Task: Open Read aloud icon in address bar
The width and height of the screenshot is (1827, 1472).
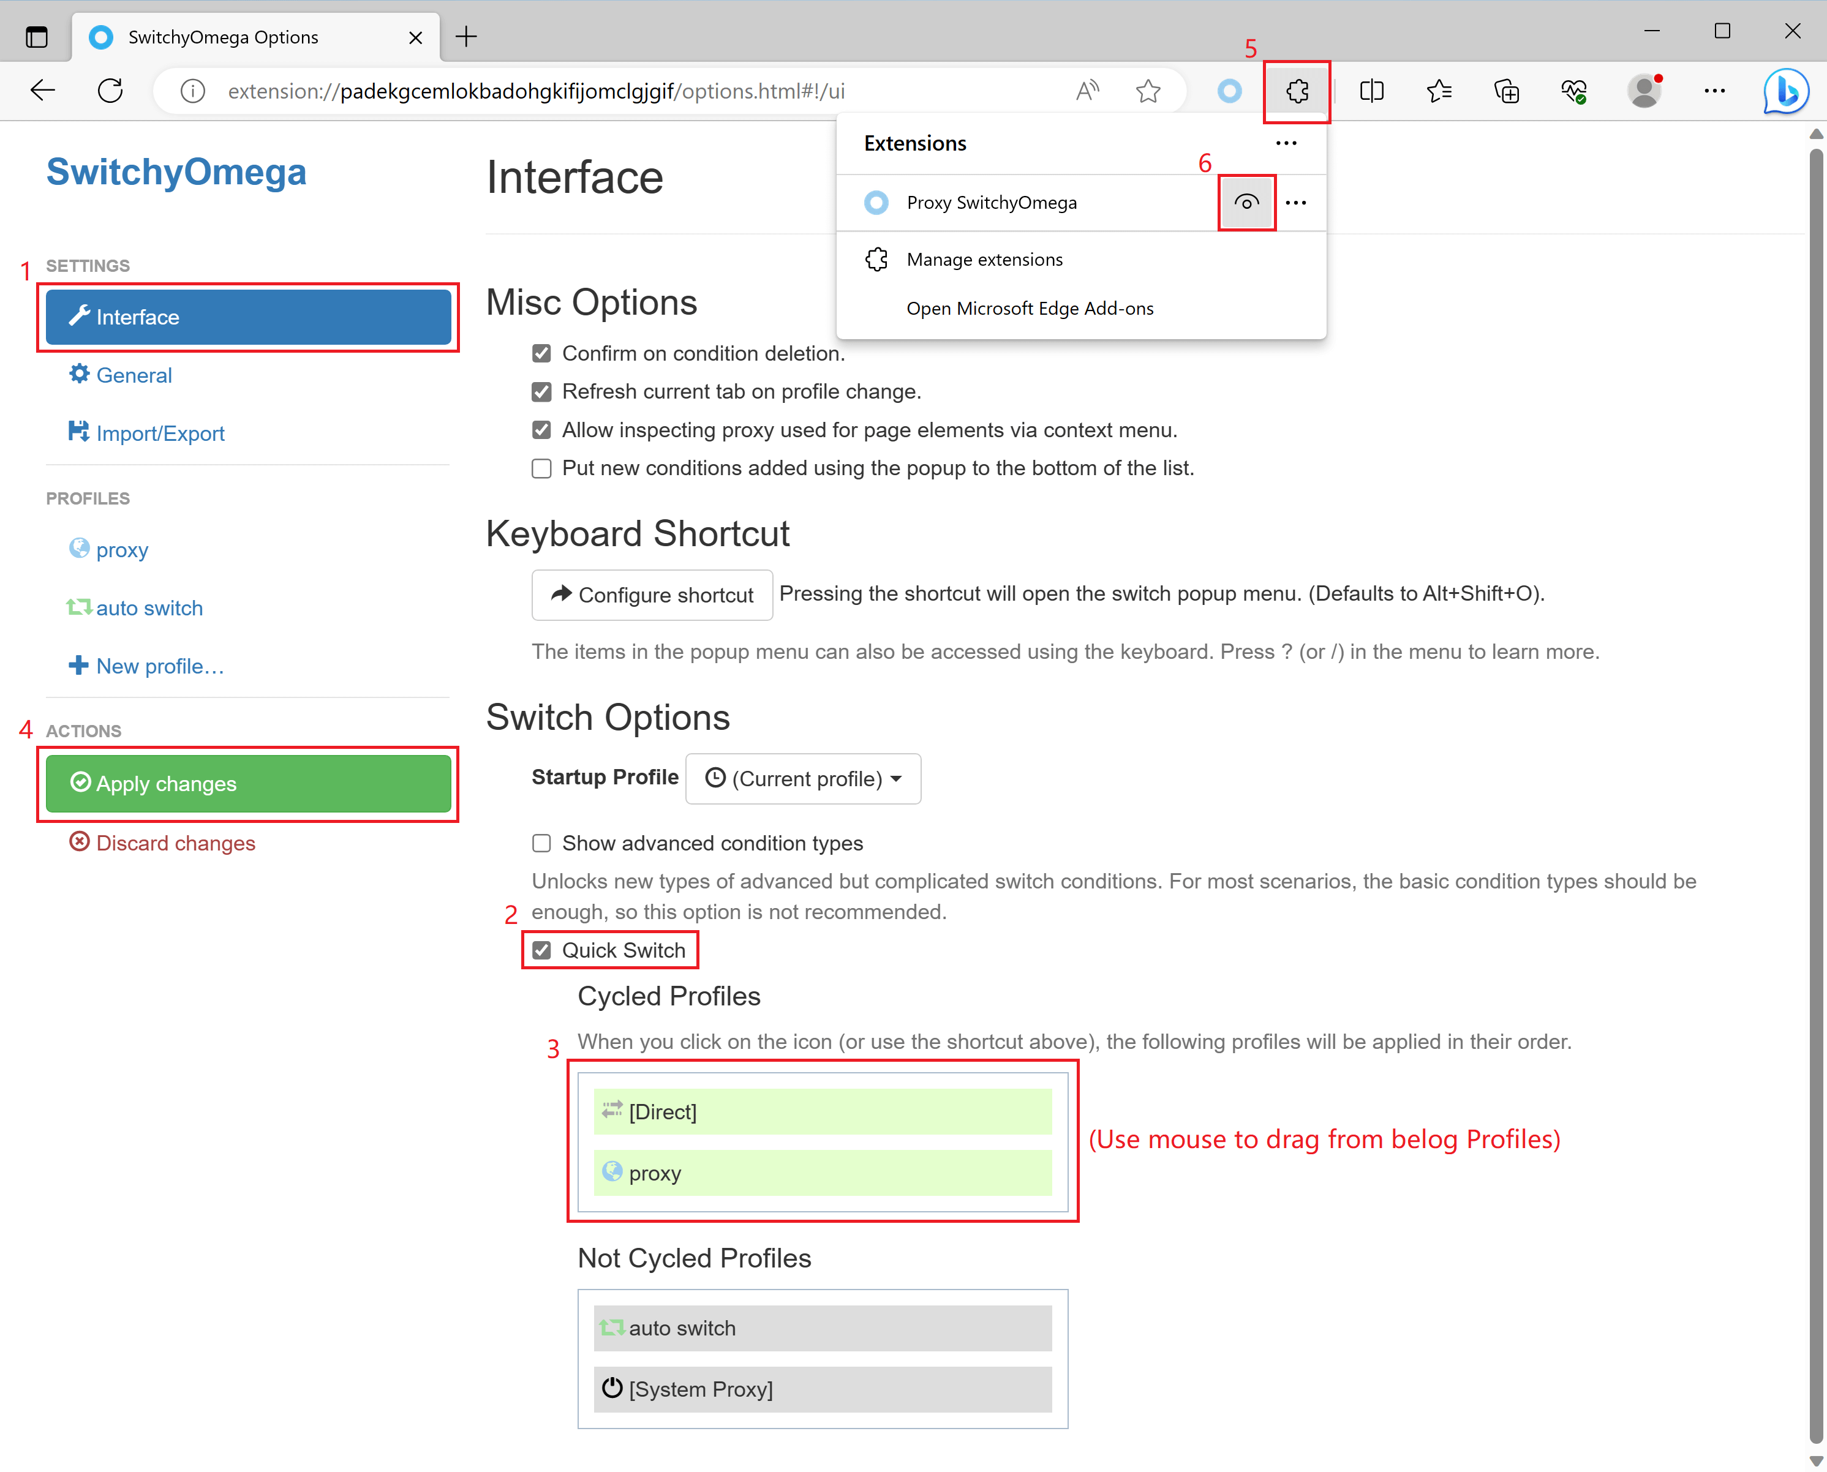Action: click(1087, 91)
